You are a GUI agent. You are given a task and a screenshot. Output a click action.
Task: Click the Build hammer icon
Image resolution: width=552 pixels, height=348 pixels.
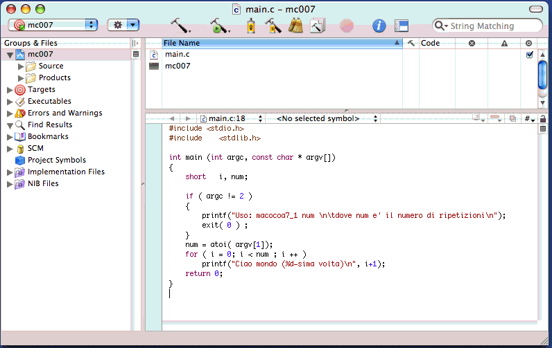(180, 26)
